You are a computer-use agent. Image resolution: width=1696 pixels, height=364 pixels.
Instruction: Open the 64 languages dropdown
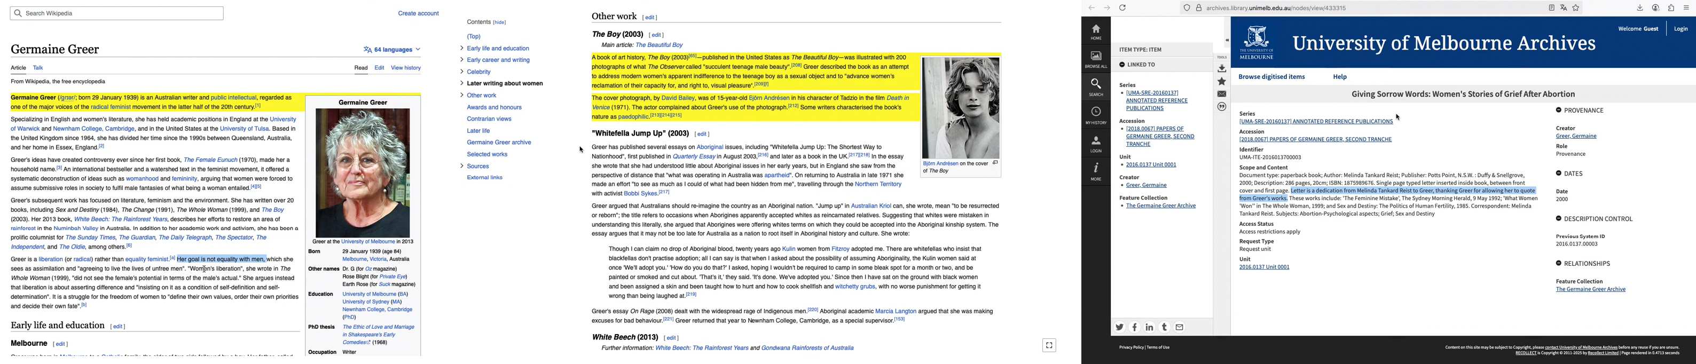coord(392,49)
